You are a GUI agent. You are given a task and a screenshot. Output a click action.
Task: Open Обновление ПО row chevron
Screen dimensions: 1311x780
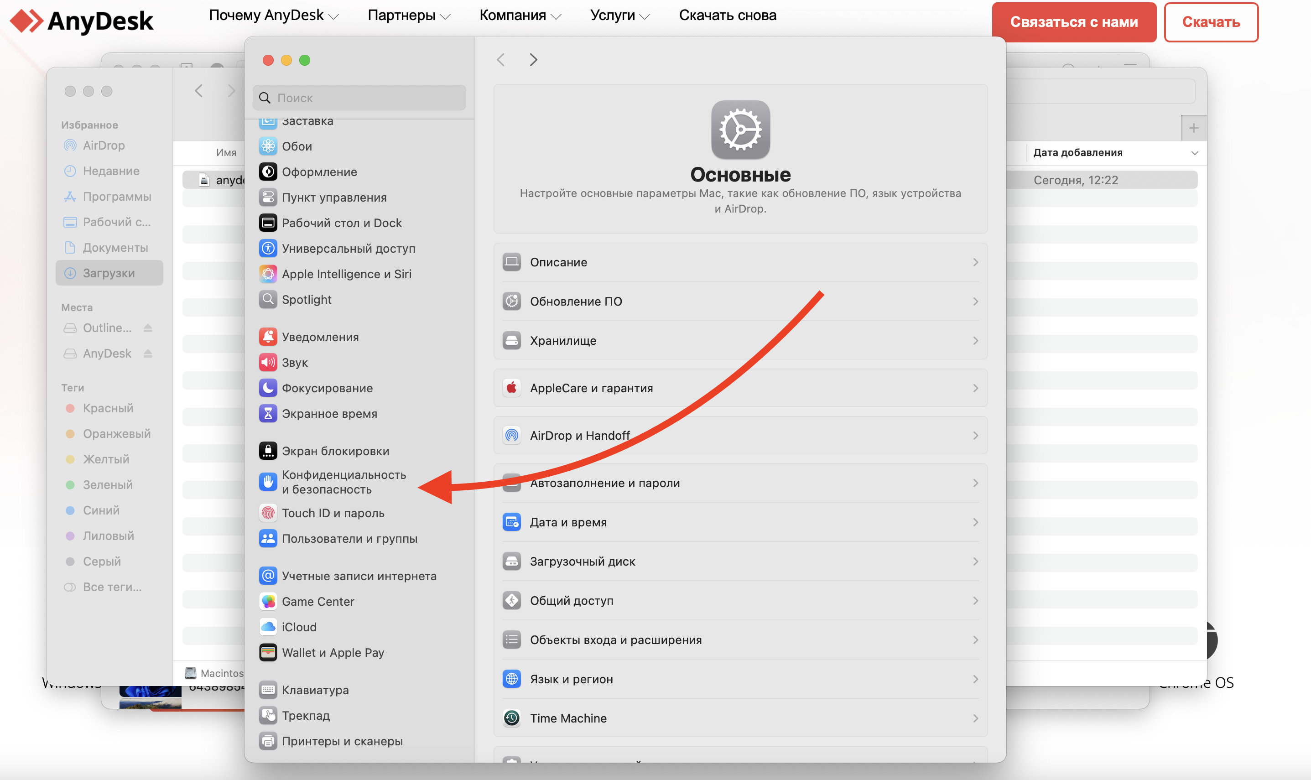coord(975,301)
